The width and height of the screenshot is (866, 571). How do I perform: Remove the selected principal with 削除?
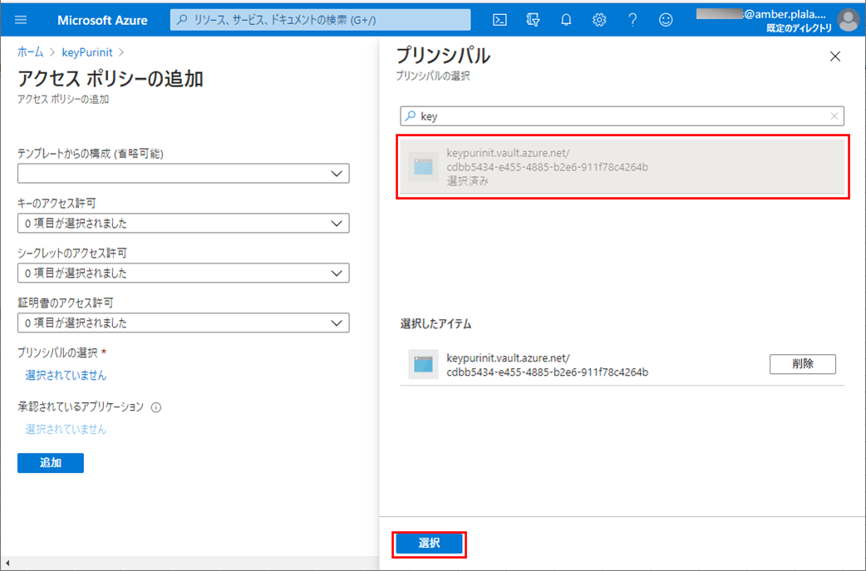click(x=802, y=364)
